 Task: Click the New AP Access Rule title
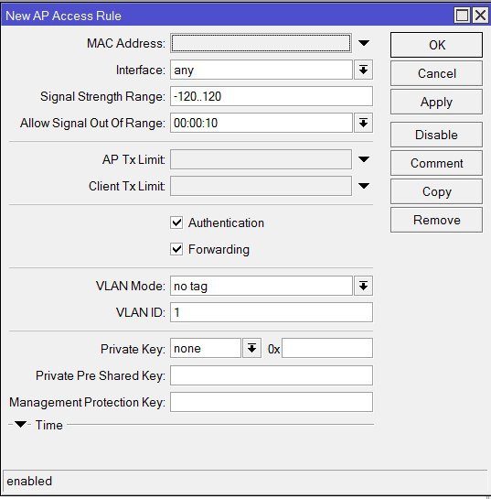(x=64, y=16)
